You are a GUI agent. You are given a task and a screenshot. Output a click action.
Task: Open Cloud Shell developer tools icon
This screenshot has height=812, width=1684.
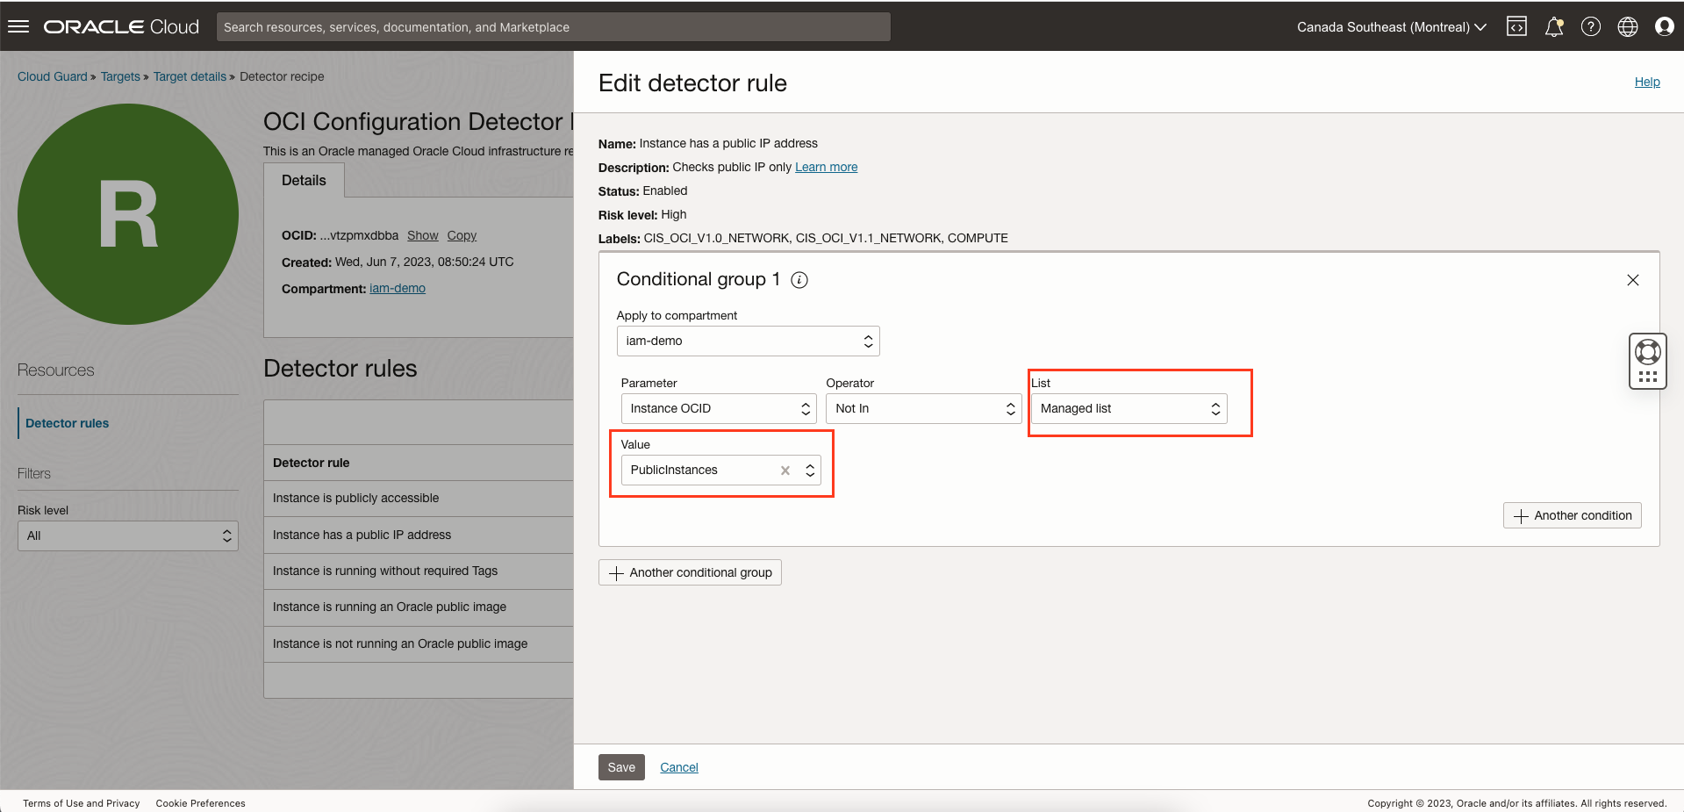click(1516, 26)
